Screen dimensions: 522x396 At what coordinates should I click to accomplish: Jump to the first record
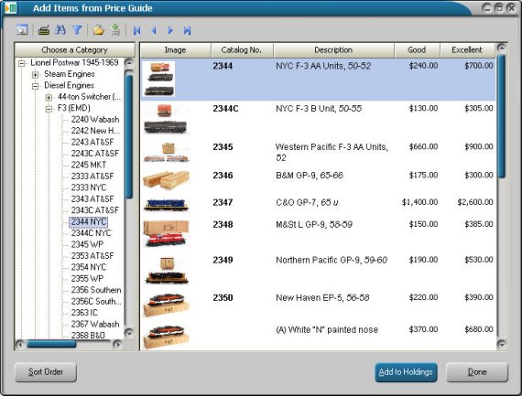[x=136, y=30]
